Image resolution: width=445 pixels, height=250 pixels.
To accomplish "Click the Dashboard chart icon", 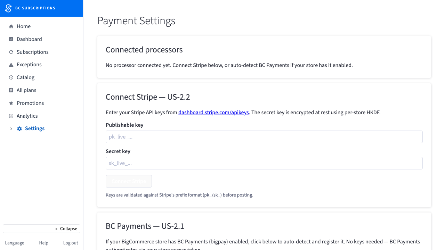I will [x=11, y=39].
